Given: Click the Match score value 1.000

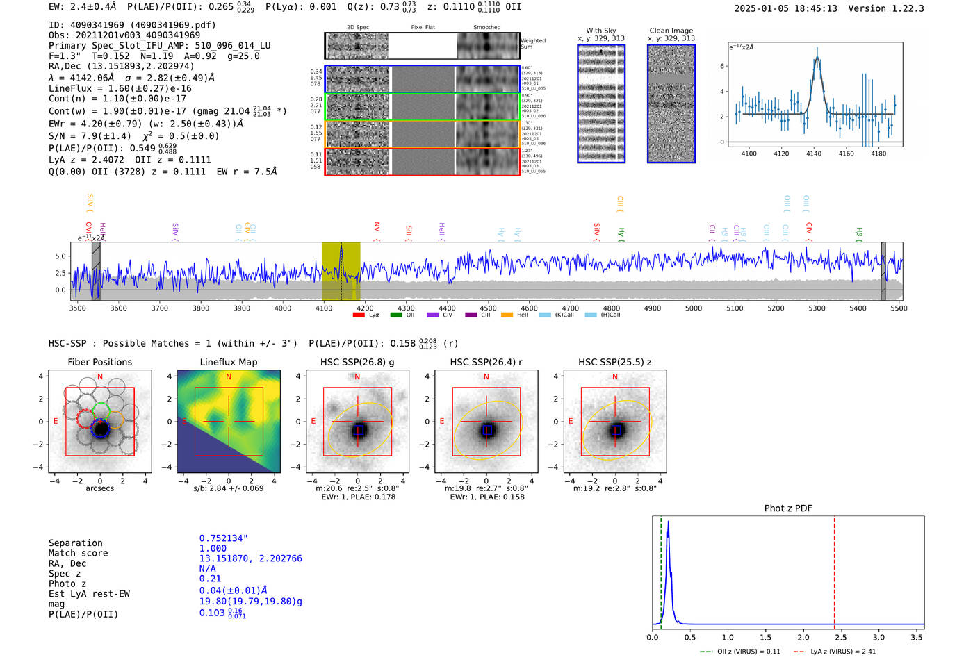Looking at the screenshot, I should [x=213, y=548].
